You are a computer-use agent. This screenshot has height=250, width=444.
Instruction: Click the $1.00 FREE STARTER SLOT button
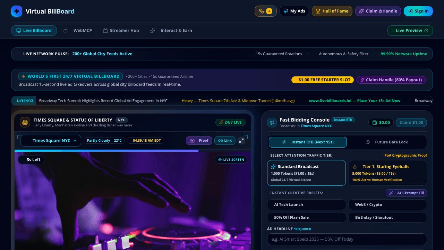(323, 80)
